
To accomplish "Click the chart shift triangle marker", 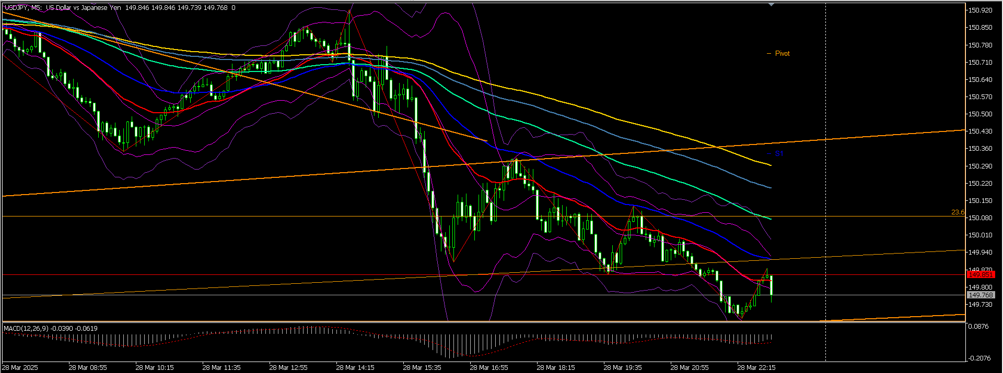I will click(x=772, y=5).
